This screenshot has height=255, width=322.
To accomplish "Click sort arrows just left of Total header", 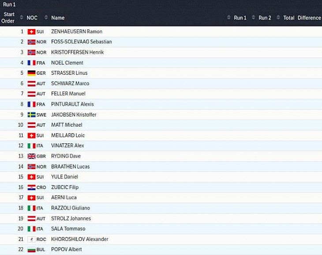I will pos(278,18).
